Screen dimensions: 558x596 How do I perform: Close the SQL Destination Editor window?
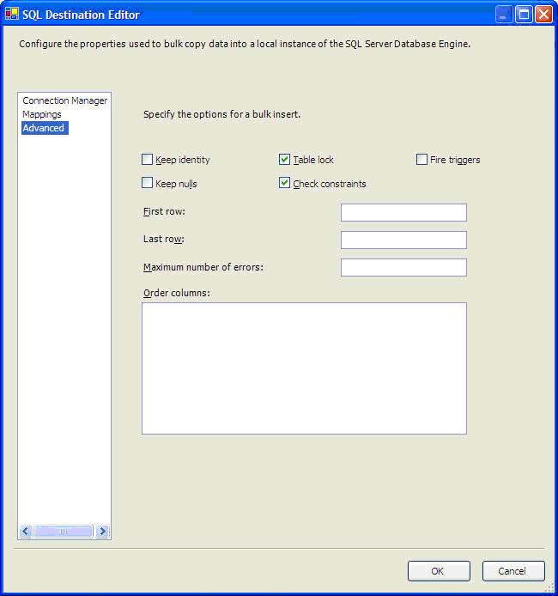[x=543, y=15]
